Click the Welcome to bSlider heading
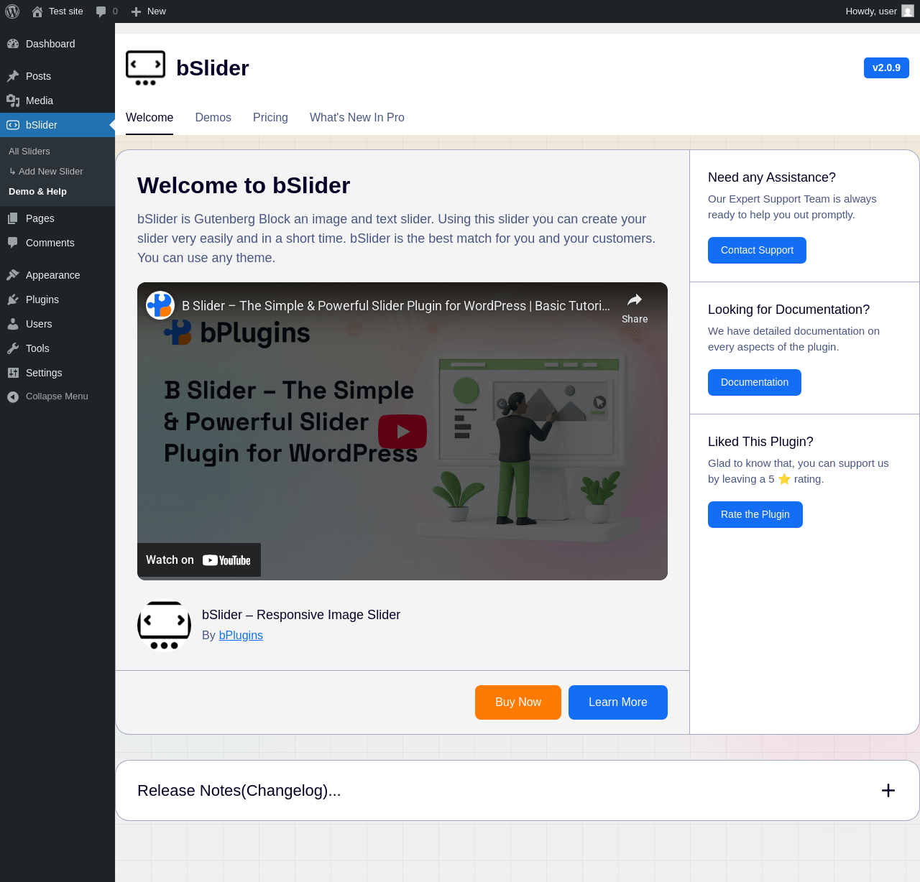This screenshot has width=920, height=882. click(x=244, y=185)
